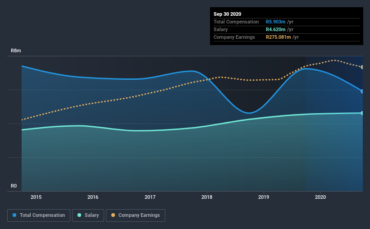The width and height of the screenshot is (370, 229).
Task: Click the Salary tooltip row label
Action: 221,29
